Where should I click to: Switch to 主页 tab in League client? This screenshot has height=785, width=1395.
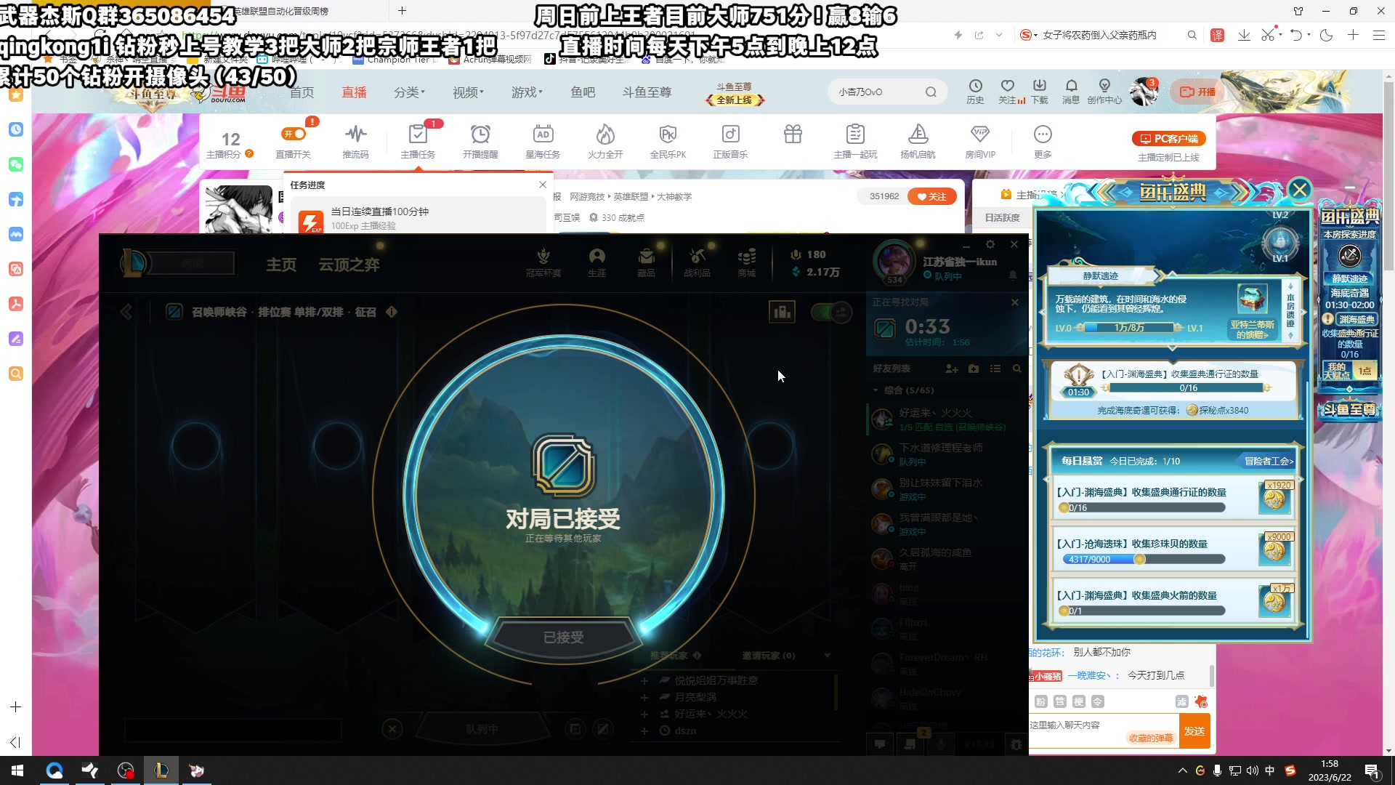pyautogui.click(x=281, y=265)
